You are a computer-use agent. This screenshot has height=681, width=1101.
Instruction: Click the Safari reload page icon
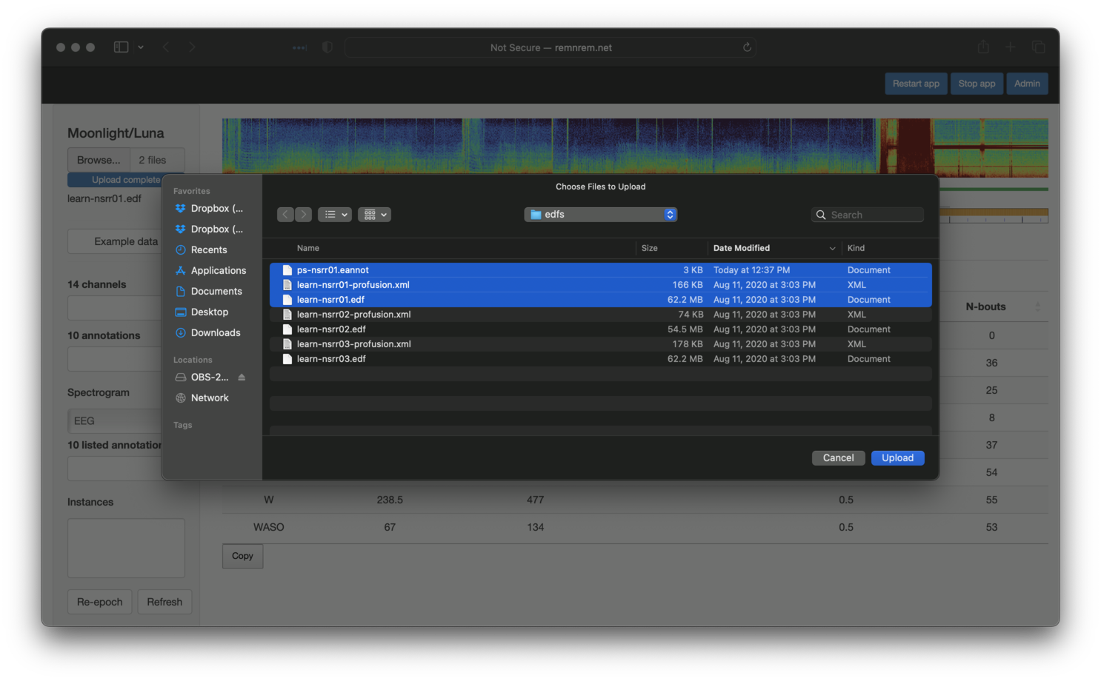coord(747,47)
